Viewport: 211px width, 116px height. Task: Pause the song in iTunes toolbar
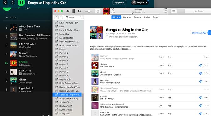point(74,11)
